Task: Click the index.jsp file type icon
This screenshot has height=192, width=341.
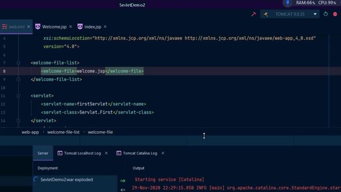Action: pyautogui.click(x=80, y=27)
